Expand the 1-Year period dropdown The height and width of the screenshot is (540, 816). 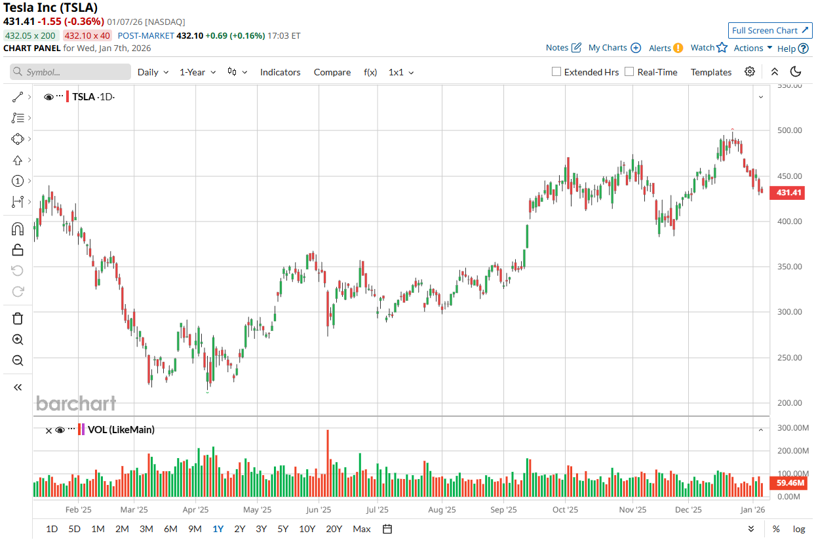[x=197, y=72]
